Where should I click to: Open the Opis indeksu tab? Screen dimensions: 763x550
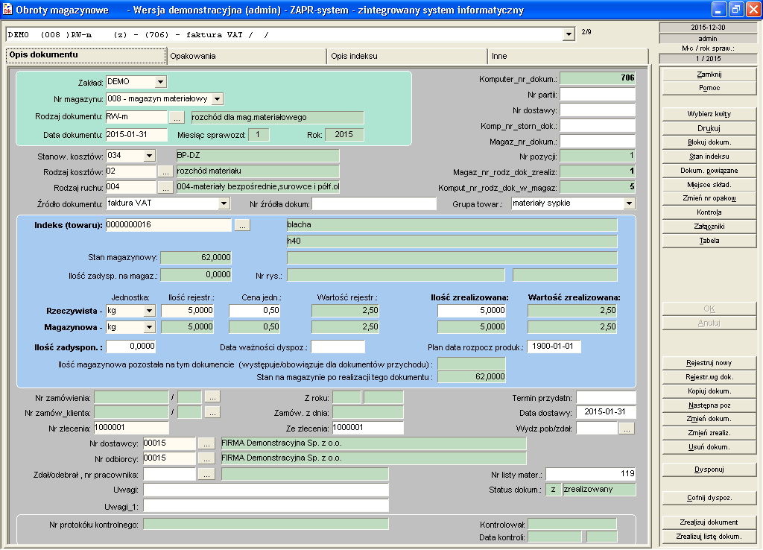407,56
